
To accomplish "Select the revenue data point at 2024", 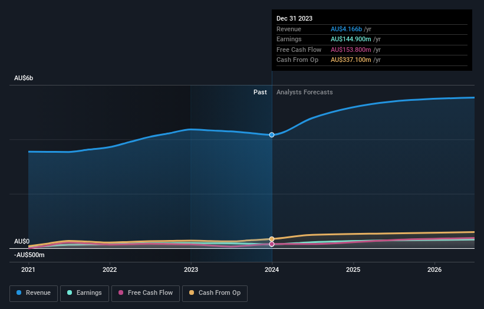I will click(272, 135).
